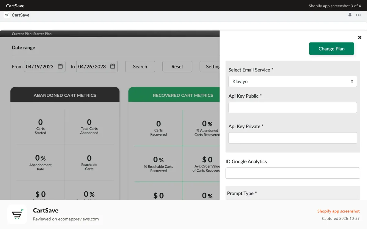
Task: Edit the From date 04/19/2023 field
Action: (x=45, y=67)
